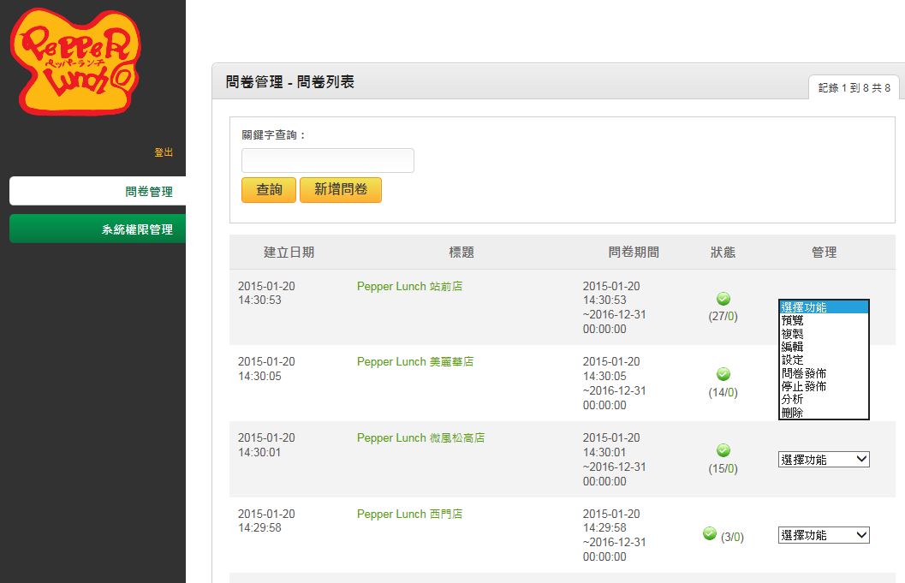905x583 pixels.
Task: Click the 查詢 search button
Action: (269, 190)
